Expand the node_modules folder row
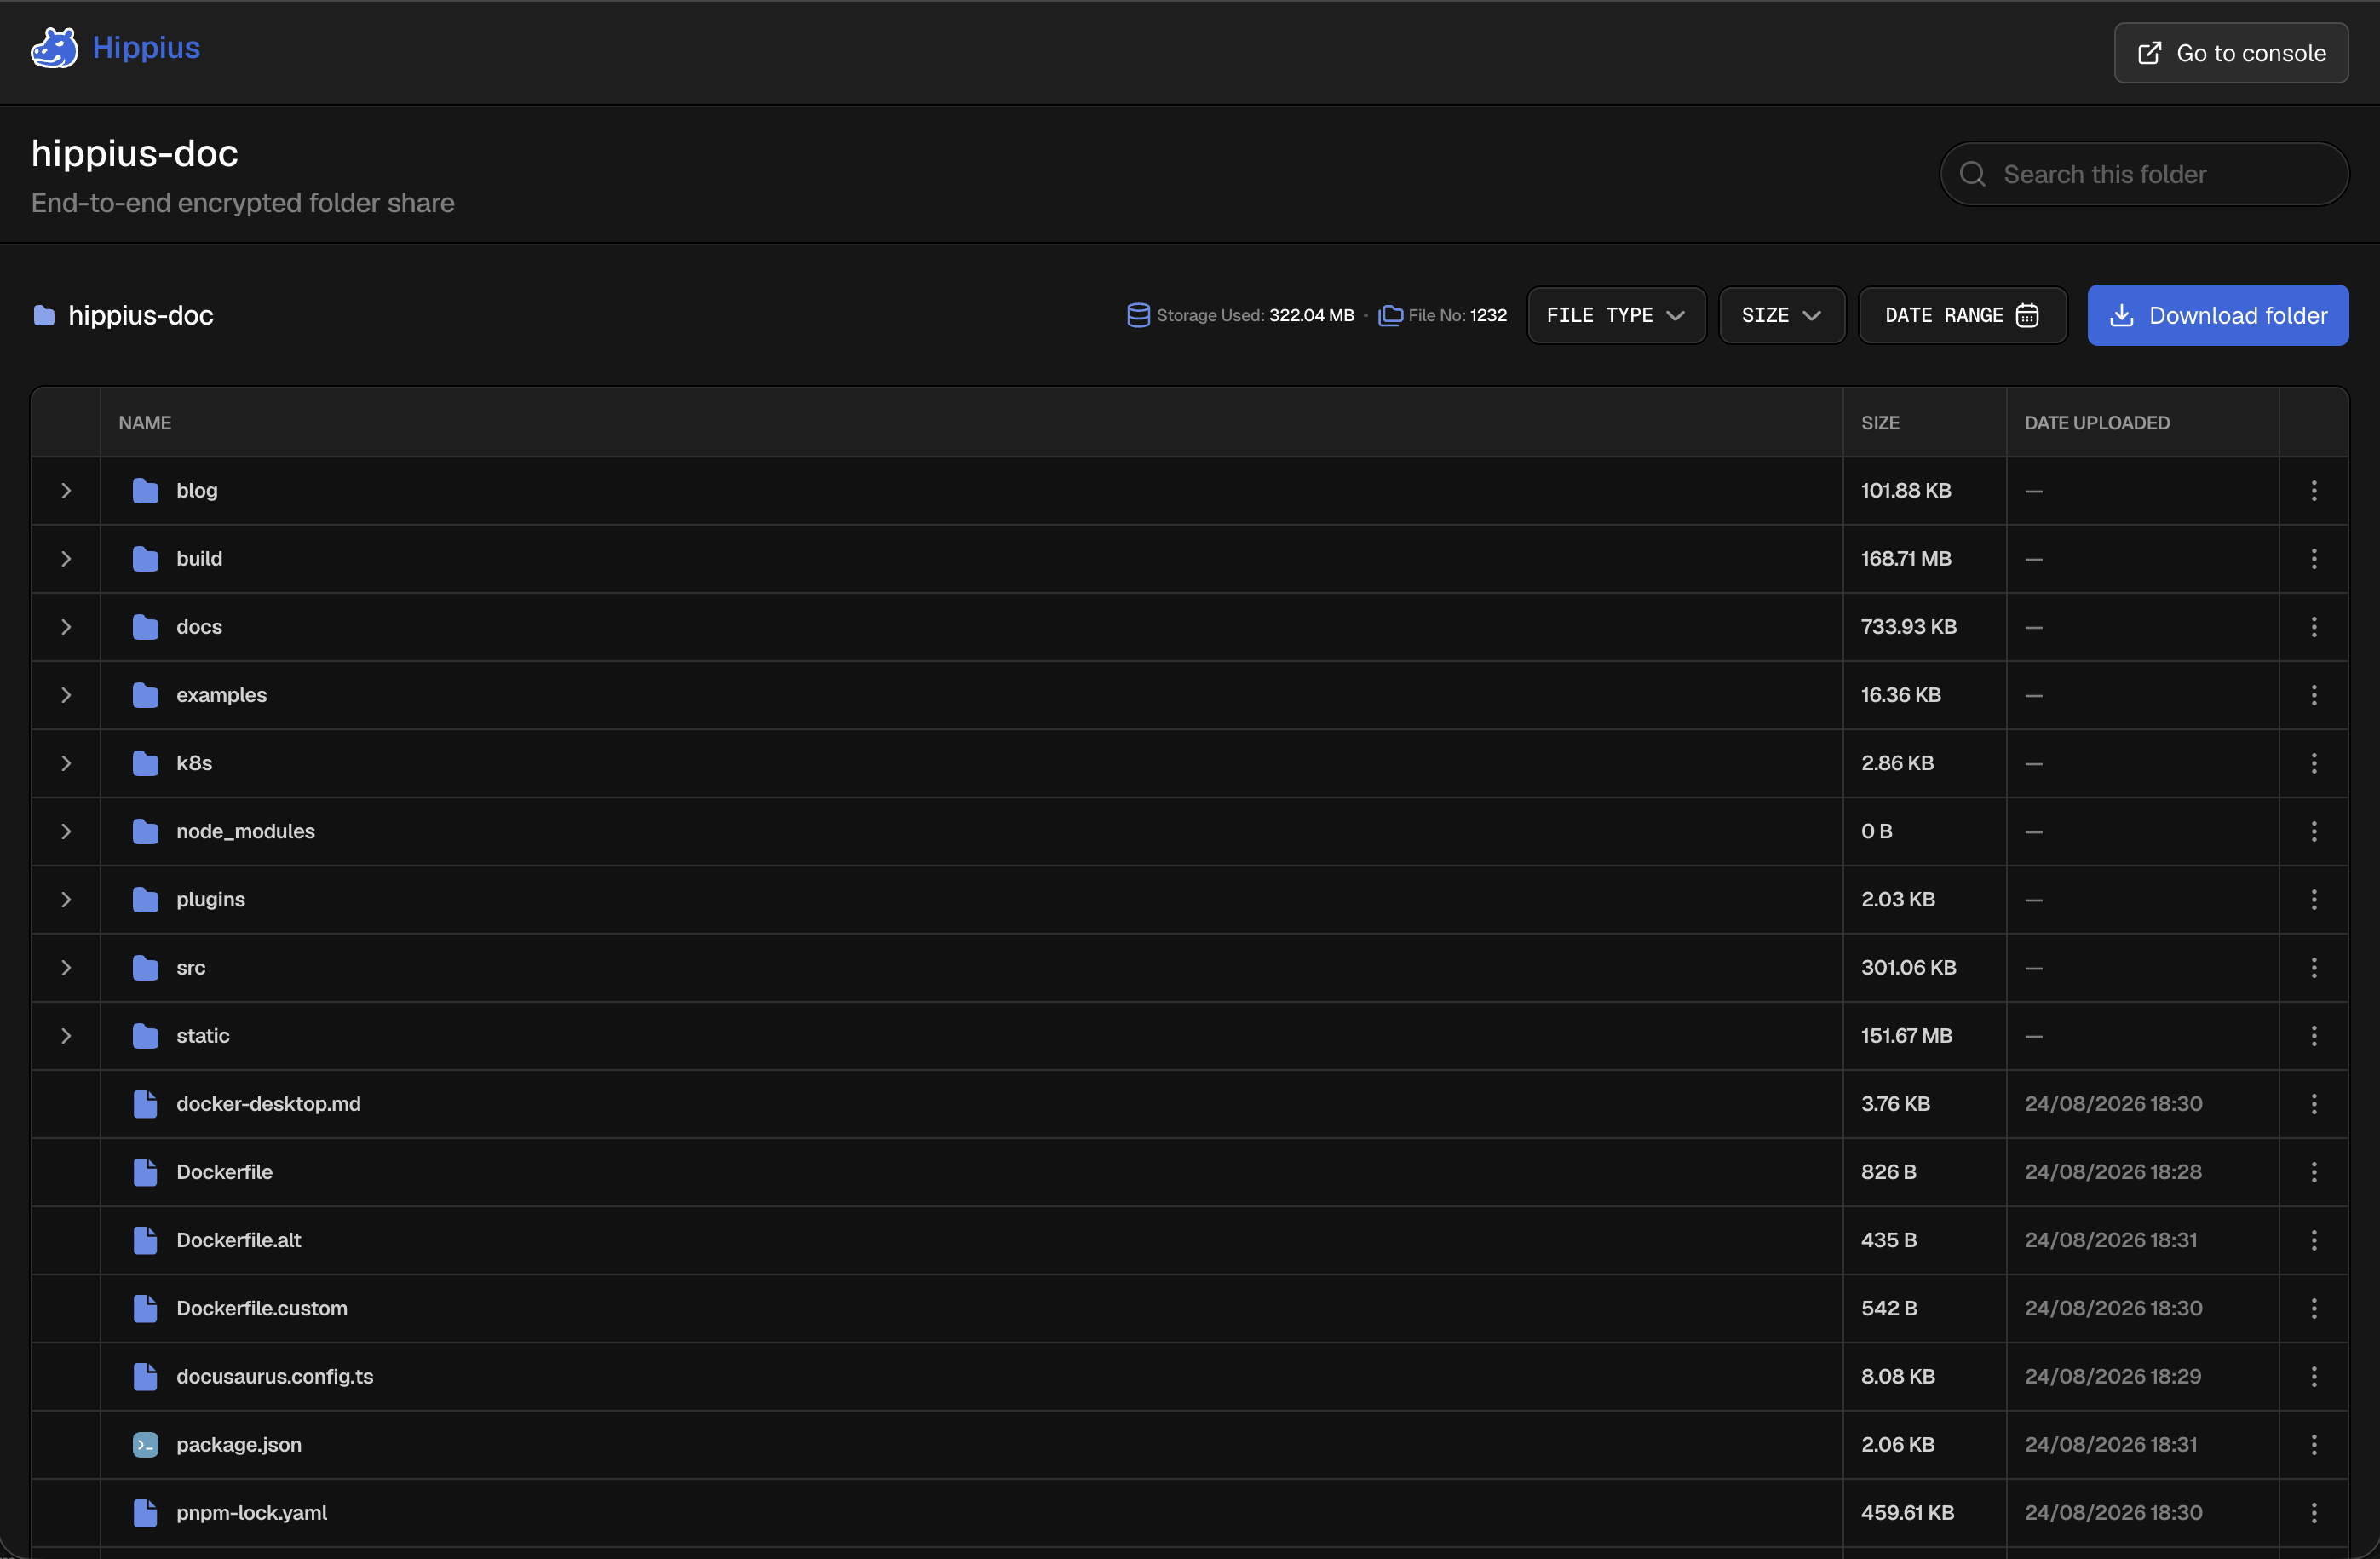2380x1559 pixels. click(66, 831)
